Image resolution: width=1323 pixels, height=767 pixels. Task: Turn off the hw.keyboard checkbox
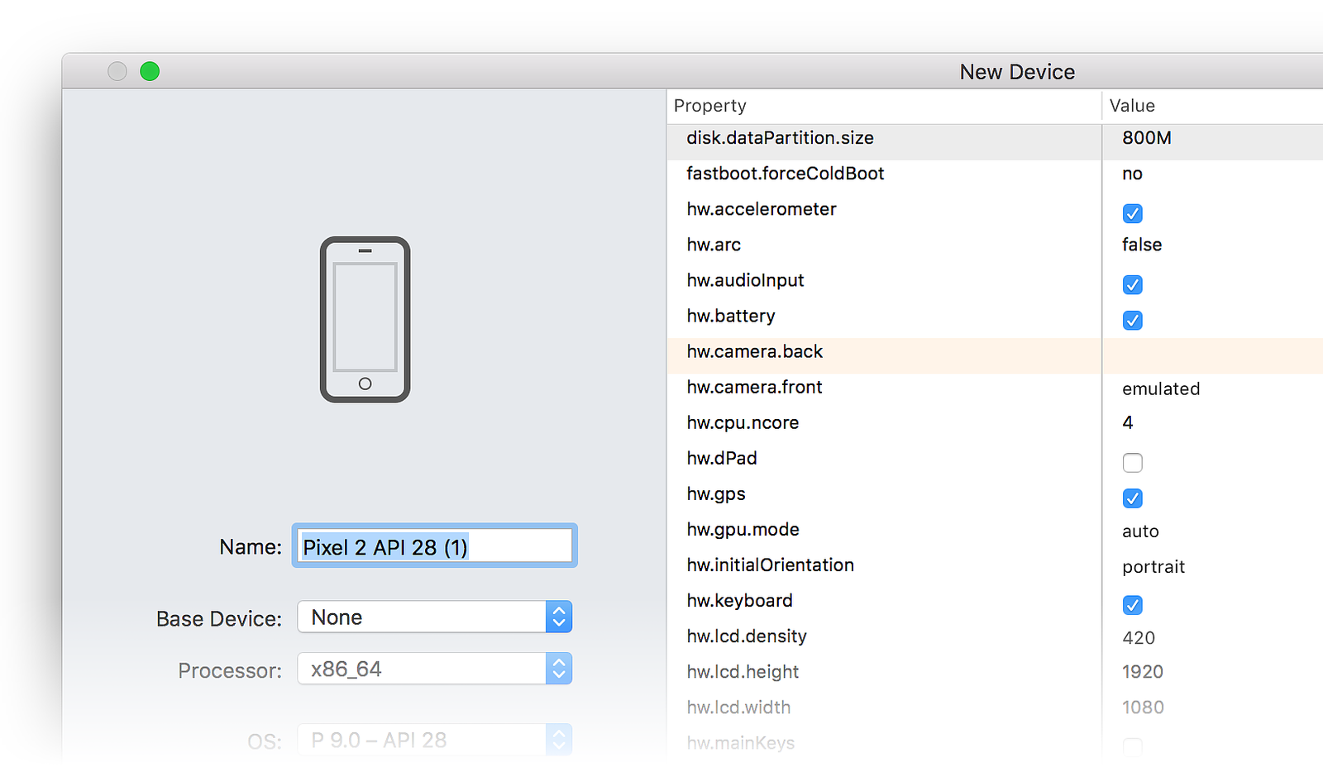[x=1132, y=605]
